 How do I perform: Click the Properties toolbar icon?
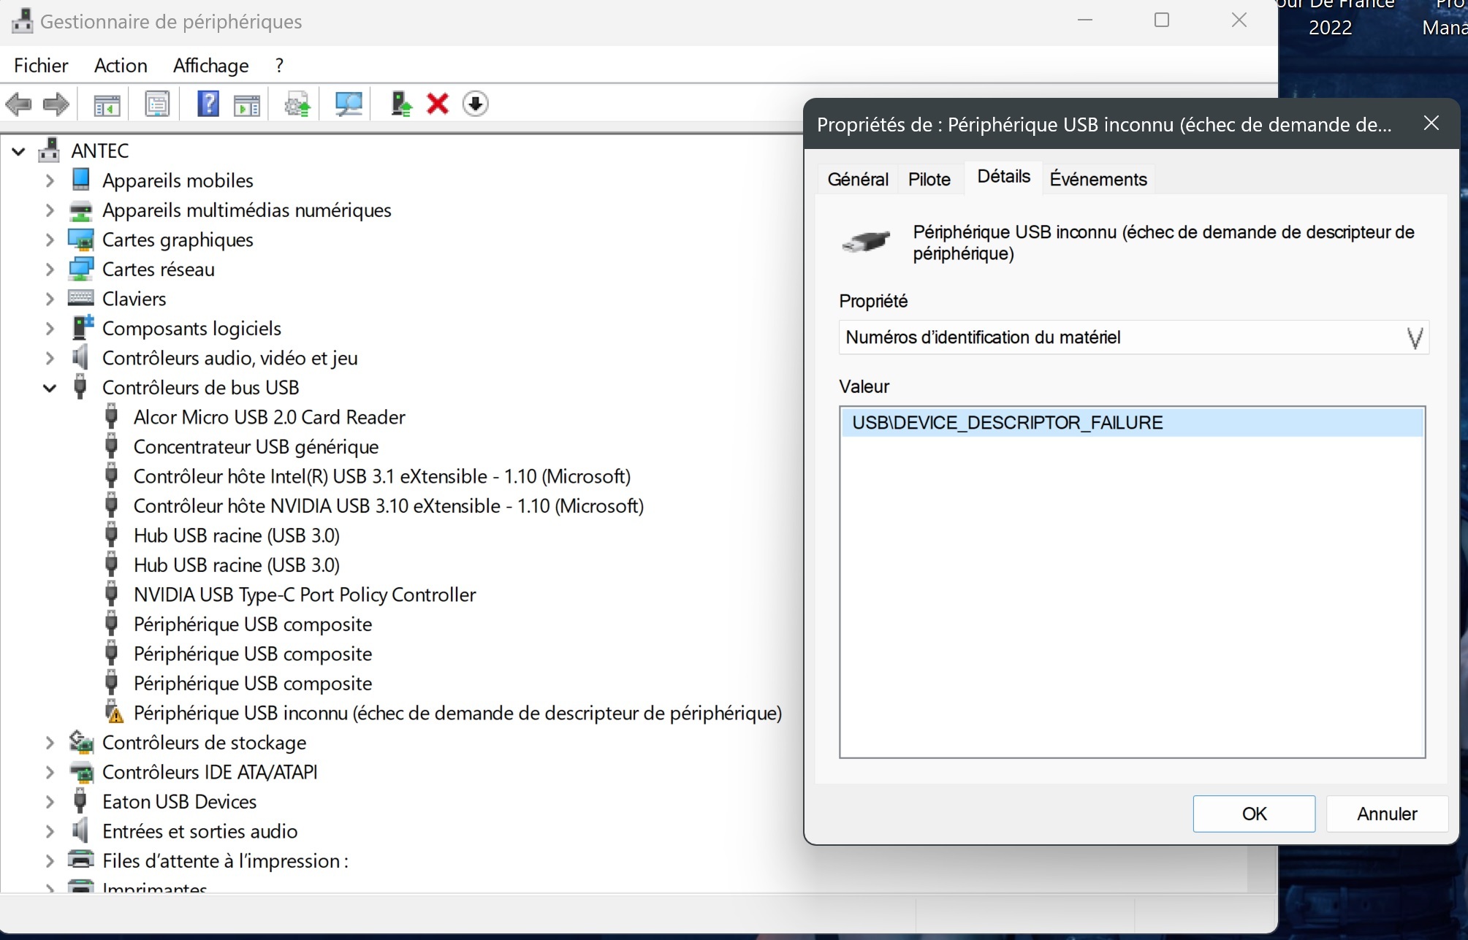pos(157,104)
